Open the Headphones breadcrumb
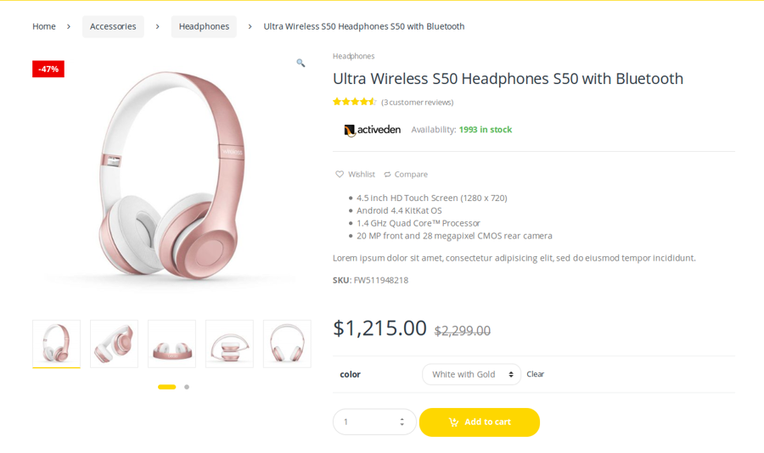Image resolution: width=764 pixels, height=453 pixels. (204, 26)
